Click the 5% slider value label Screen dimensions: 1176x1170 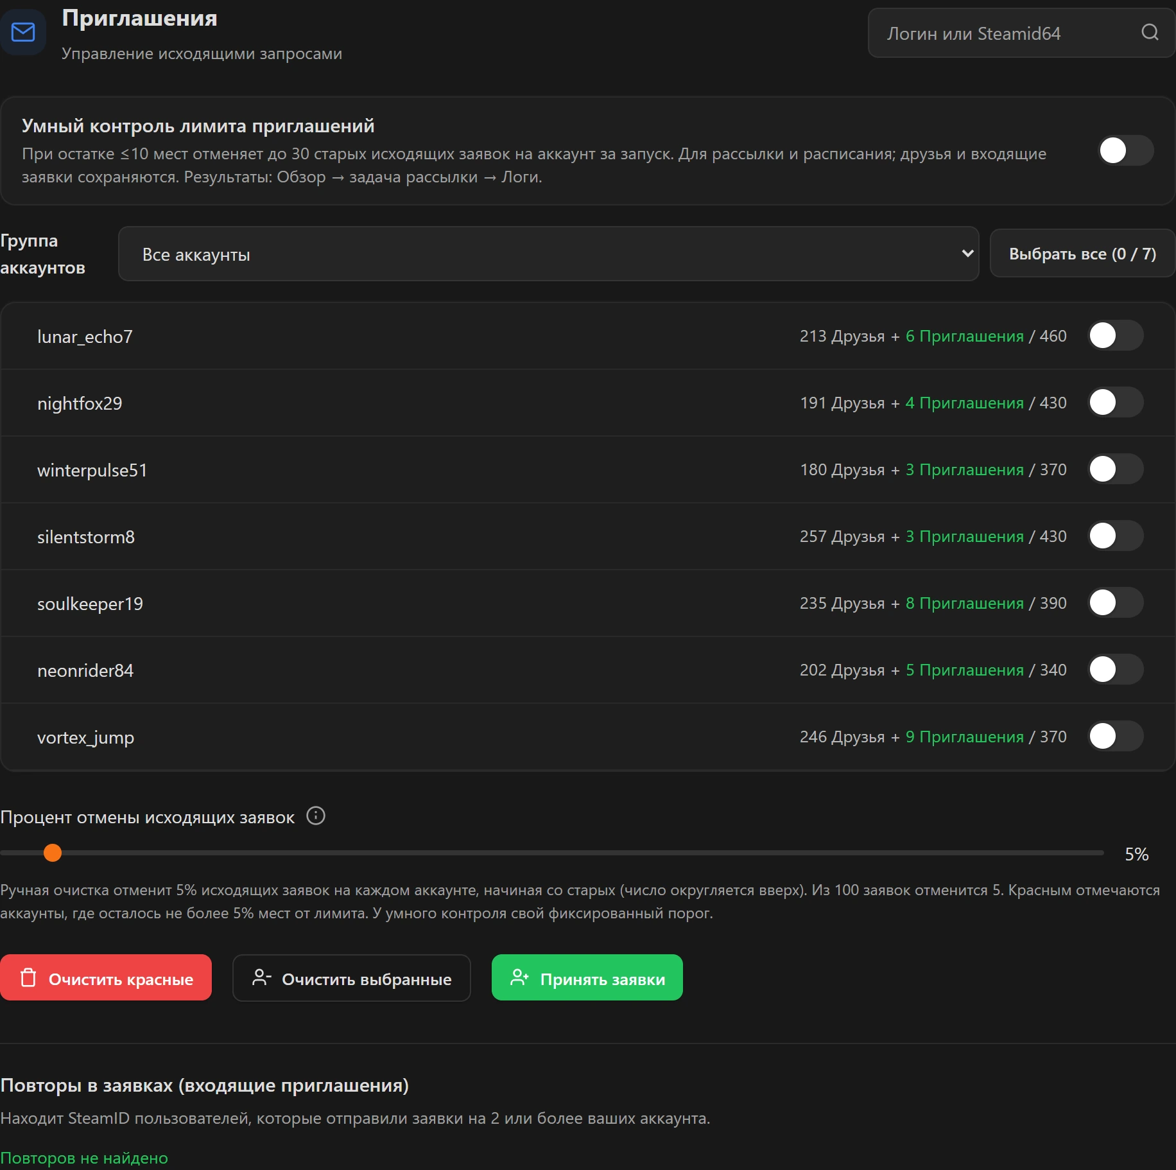click(x=1136, y=854)
